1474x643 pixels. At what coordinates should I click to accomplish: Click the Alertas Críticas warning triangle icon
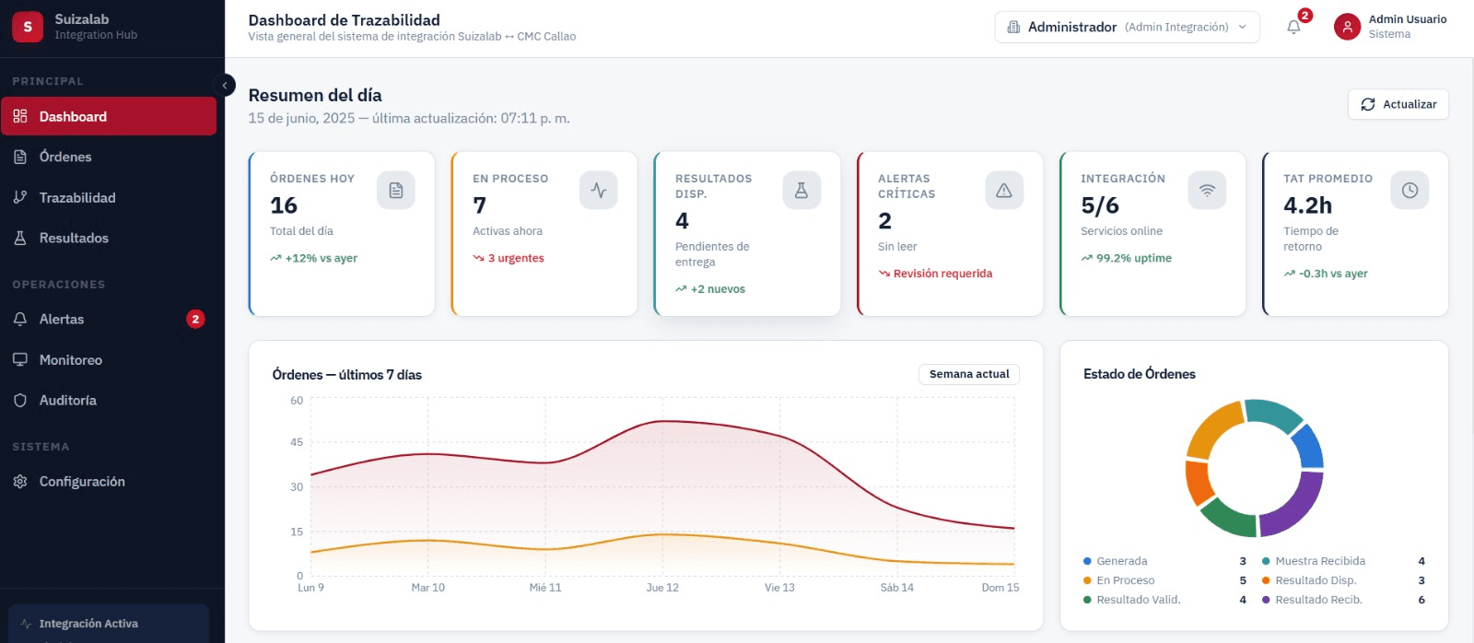click(1004, 191)
